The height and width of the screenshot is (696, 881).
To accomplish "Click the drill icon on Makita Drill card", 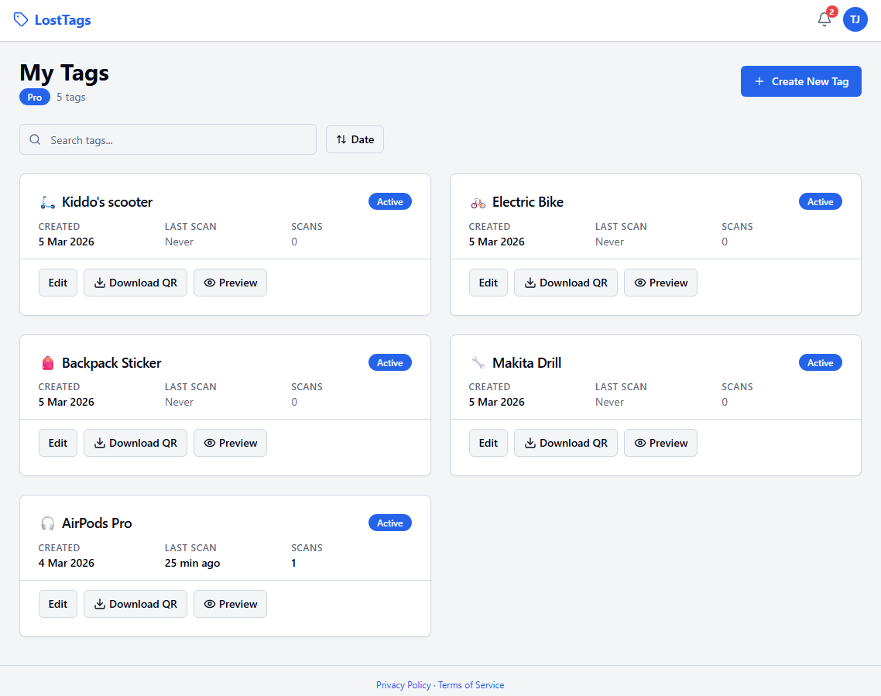I will tap(477, 362).
